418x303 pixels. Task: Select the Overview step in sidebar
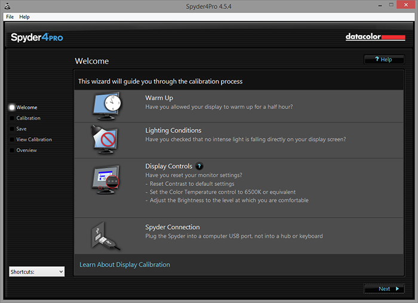point(26,150)
